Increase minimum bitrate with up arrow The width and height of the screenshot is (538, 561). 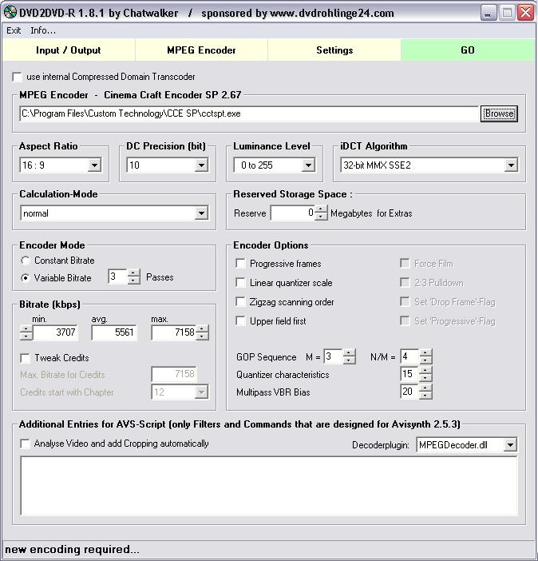pos(26,328)
